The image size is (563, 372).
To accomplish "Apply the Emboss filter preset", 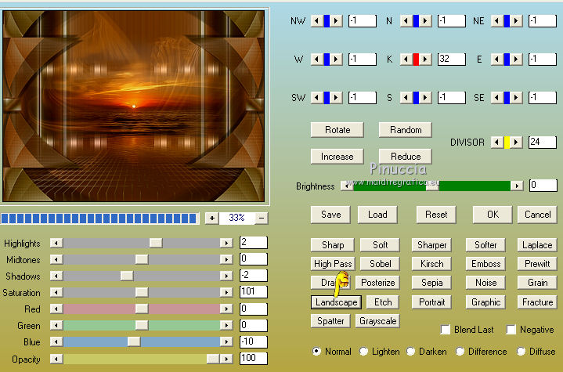I will point(485,264).
